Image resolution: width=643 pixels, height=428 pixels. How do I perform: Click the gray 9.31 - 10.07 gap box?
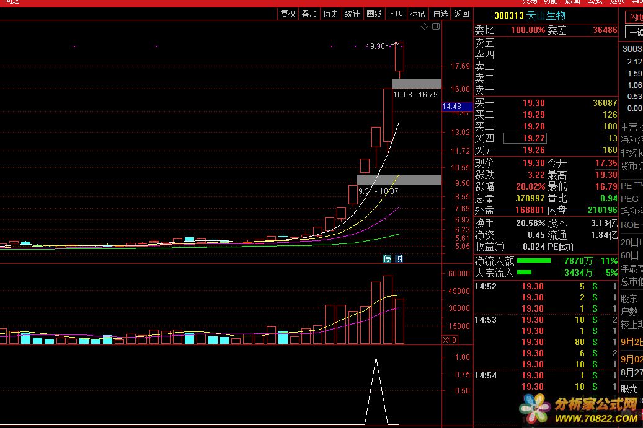pos(399,180)
